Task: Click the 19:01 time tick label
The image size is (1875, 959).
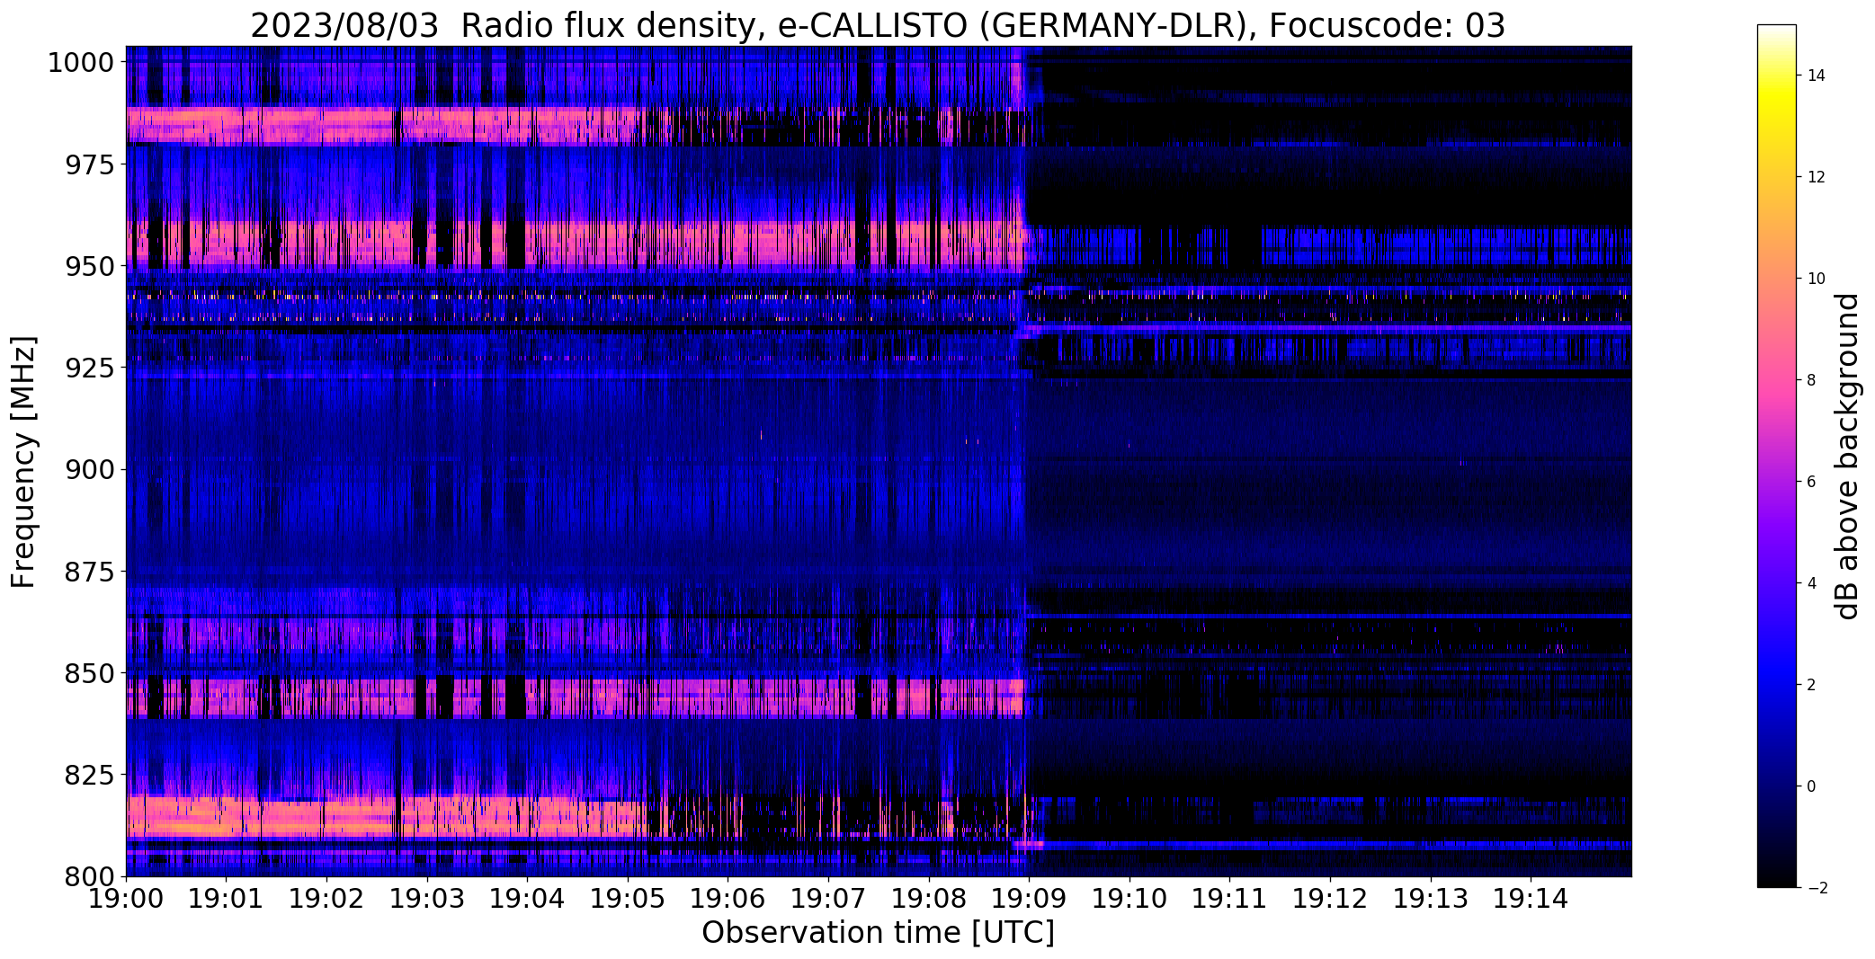Action: [x=227, y=899]
